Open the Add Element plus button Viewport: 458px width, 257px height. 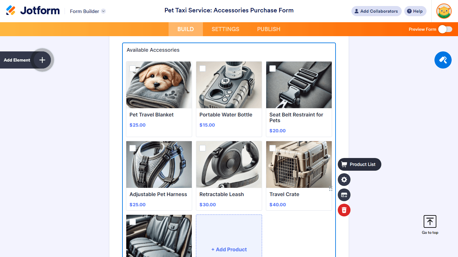[x=42, y=60]
